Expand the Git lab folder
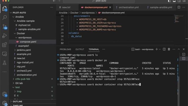Screen dimensions: 188x106 coord(13,83)
